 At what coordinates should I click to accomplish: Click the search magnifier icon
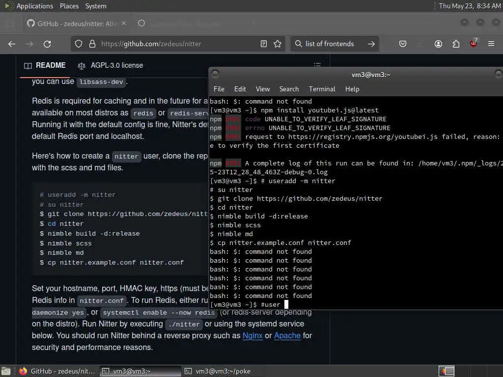pyautogui.click(x=298, y=44)
